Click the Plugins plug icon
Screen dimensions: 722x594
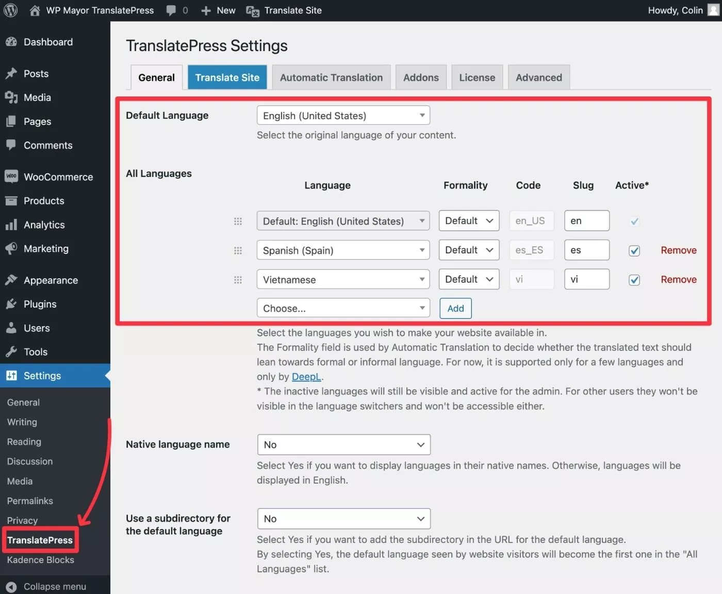point(11,304)
